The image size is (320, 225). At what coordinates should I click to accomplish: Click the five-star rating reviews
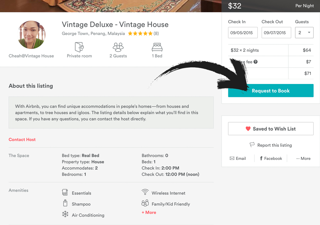pos(143,33)
